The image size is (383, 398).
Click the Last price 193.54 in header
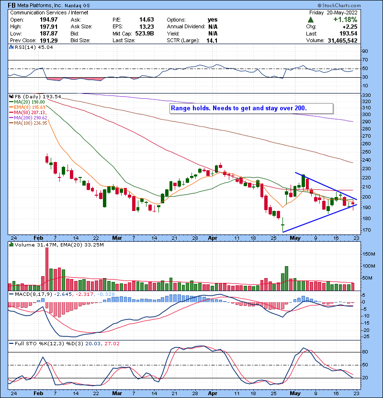348,34
